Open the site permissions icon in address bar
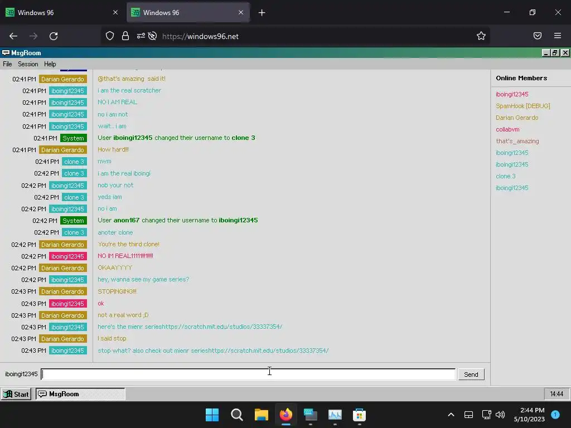Screen dimensions: 571x428 (x=141, y=36)
